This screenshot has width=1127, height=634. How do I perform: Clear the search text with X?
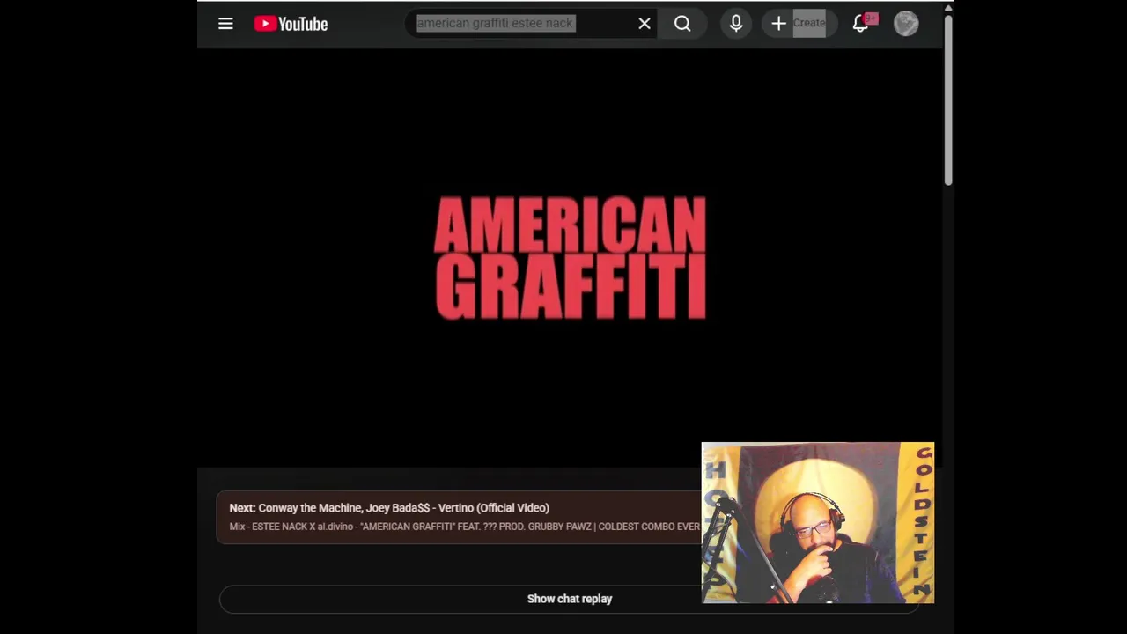tap(645, 24)
